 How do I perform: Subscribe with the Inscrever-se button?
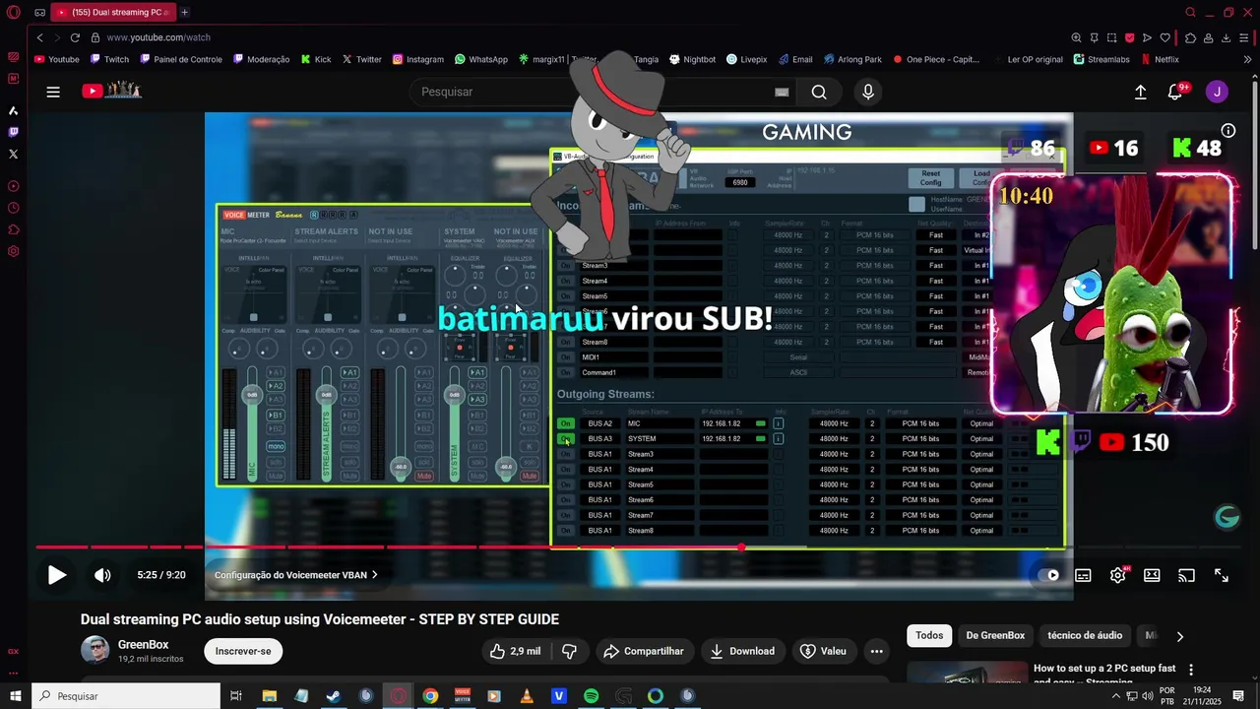[243, 651]
